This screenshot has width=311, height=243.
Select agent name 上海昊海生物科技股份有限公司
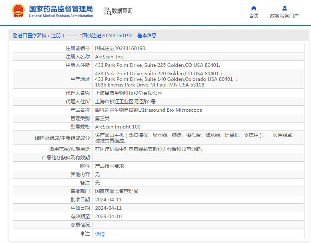[128, 93]
